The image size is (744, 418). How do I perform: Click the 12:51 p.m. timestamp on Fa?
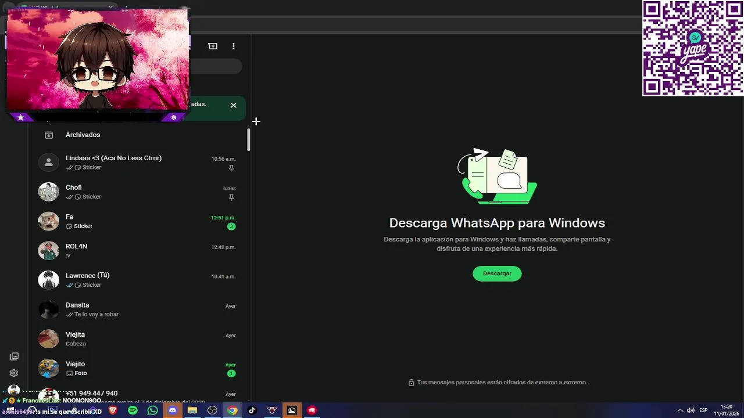click(x=223, y=218)
